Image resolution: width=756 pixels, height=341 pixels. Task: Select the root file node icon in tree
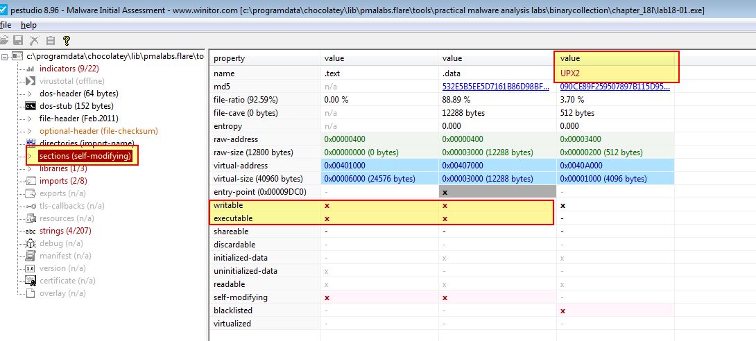click(x=17, y=56)
